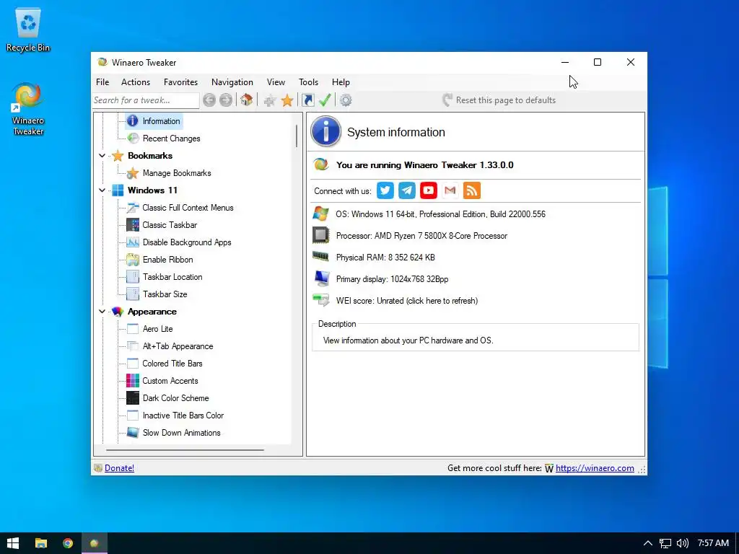739x554 pixels.
Task: Click the Search for a tweak field
Action: (146, 100)
